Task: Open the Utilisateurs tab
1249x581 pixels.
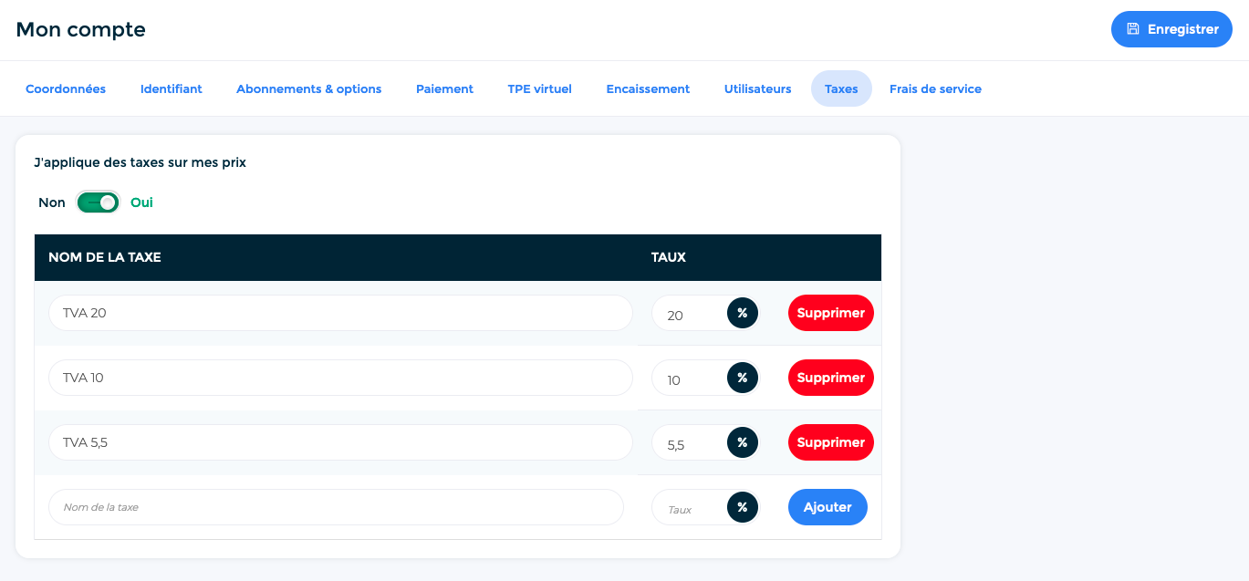Action: 757,88
